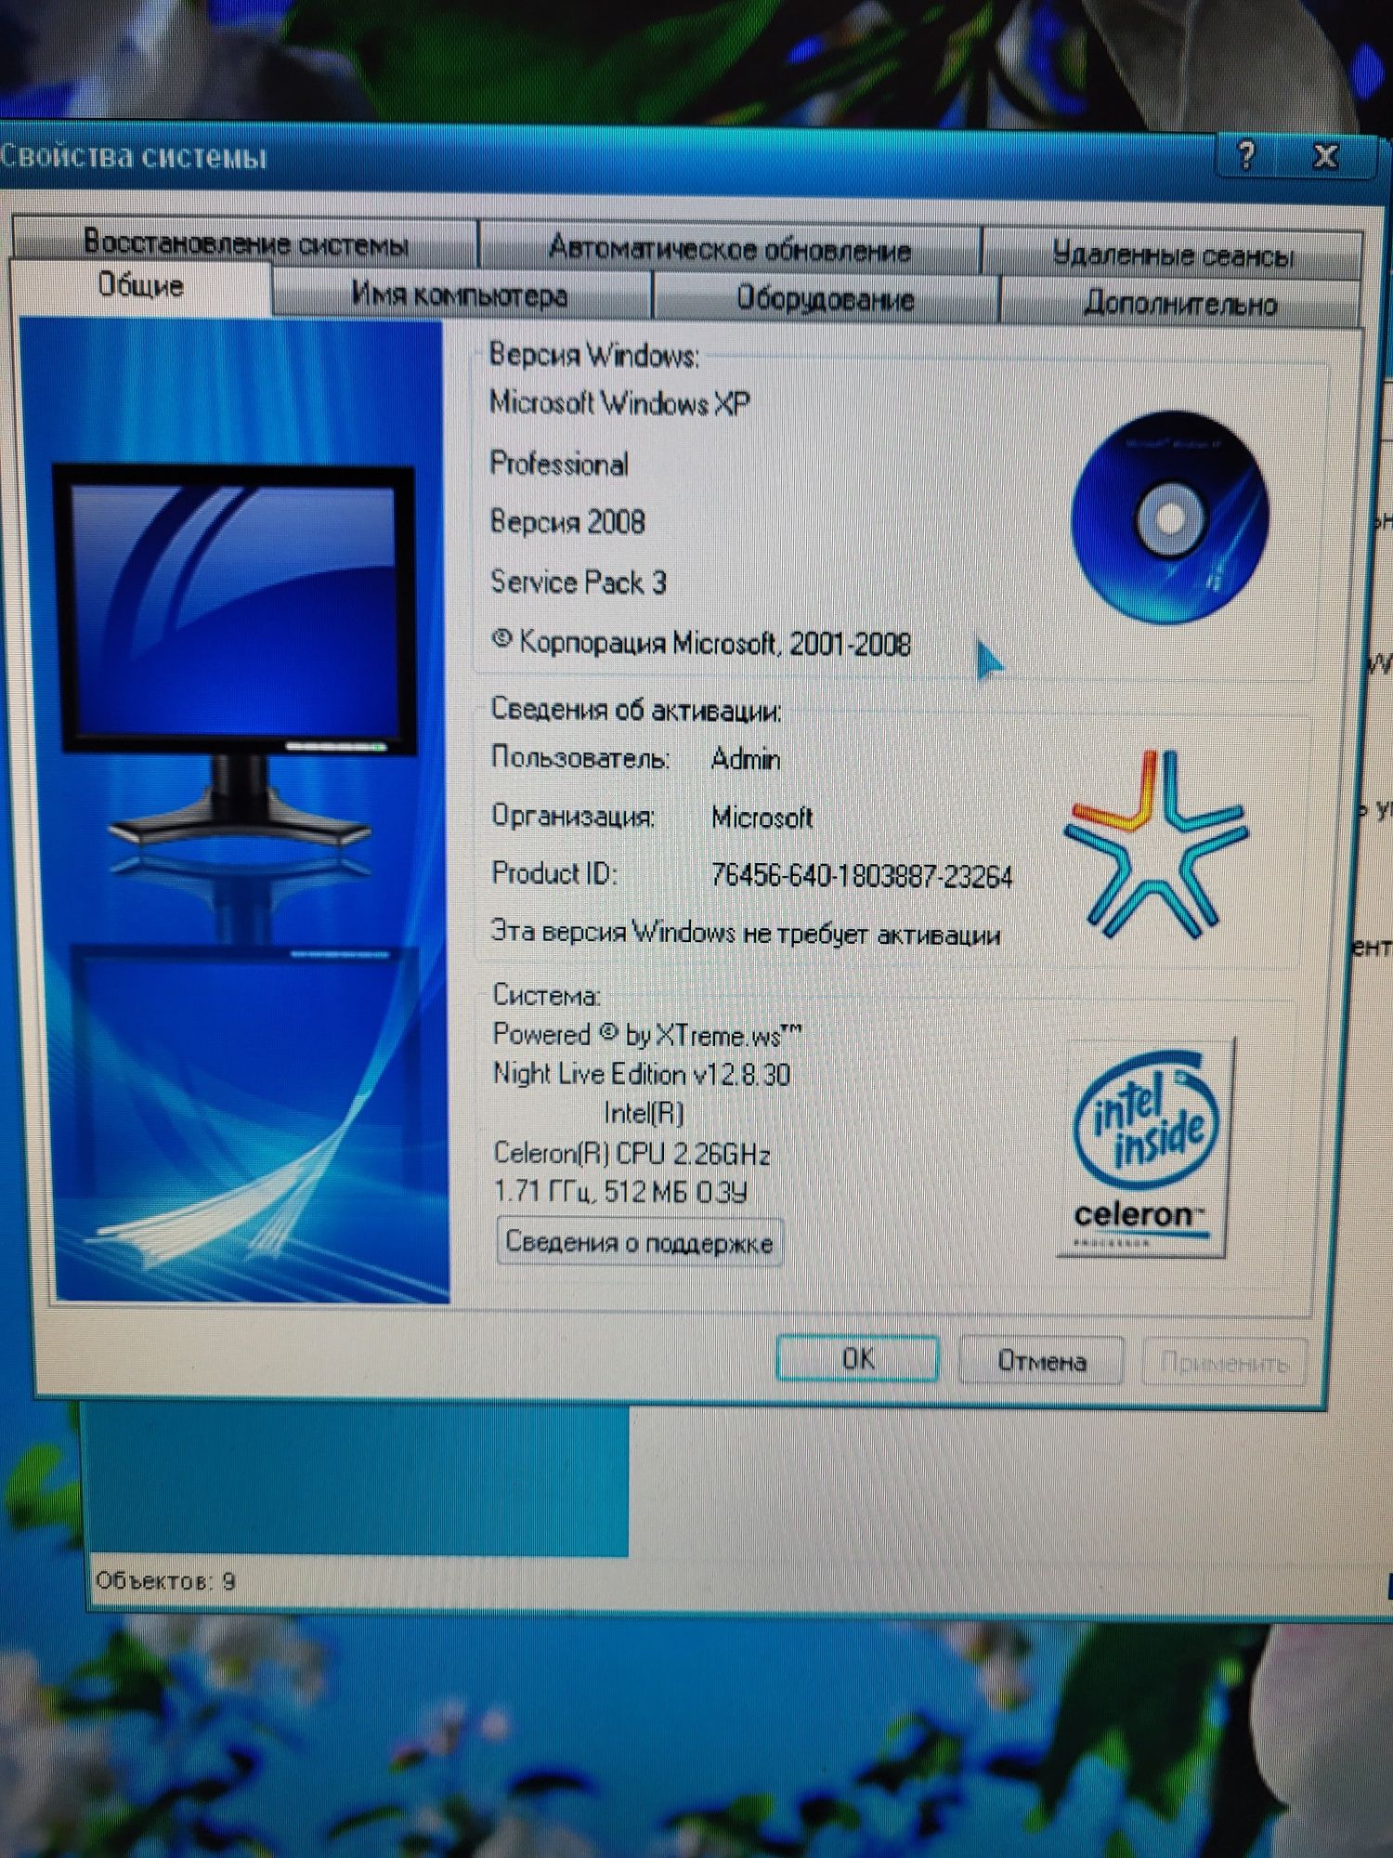Open the Оборудование tab
Viewport: 1393px width, 1858px height.
825,298
